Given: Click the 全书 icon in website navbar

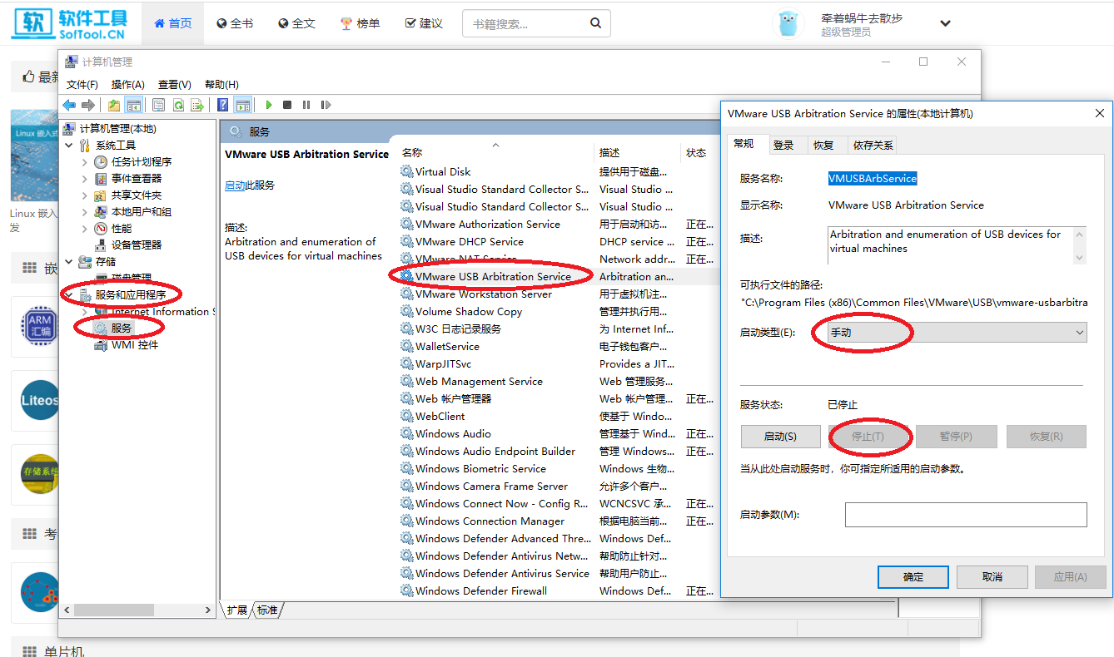Looking at the screenshot, I should click(222, 23).
